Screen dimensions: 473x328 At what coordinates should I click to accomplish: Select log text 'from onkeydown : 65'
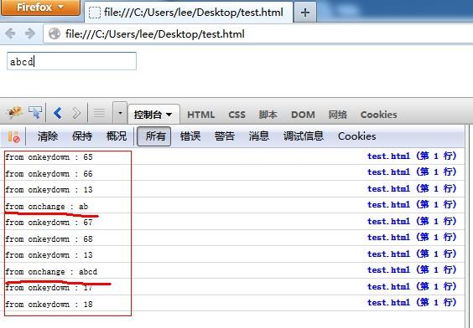[x=49, y=157]
